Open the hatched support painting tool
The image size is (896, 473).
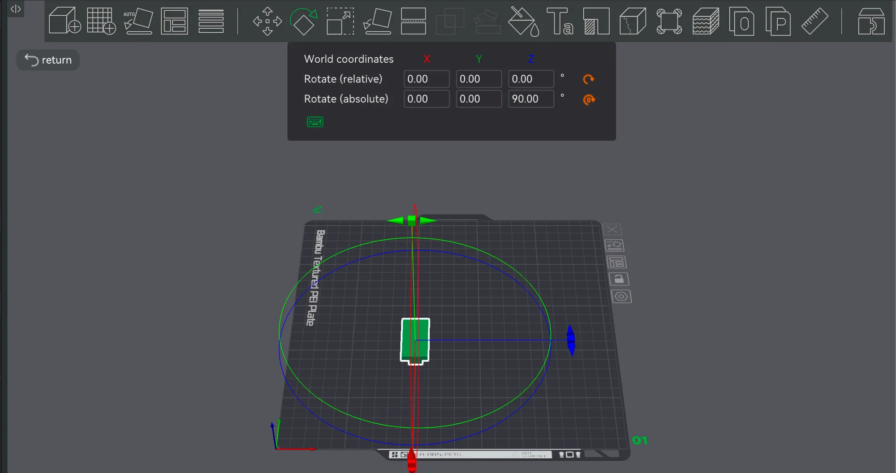[x=596, y=21]
